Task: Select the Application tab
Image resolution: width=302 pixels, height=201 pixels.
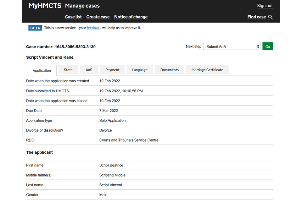Action: (42, 70)
